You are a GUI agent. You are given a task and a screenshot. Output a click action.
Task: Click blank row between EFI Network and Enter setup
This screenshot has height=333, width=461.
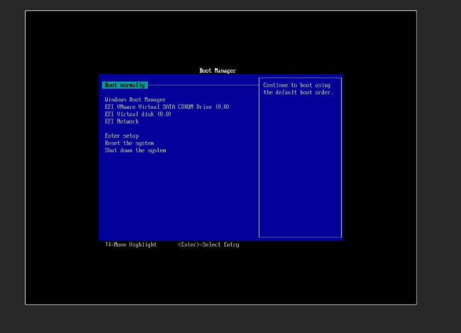(146, 129)
